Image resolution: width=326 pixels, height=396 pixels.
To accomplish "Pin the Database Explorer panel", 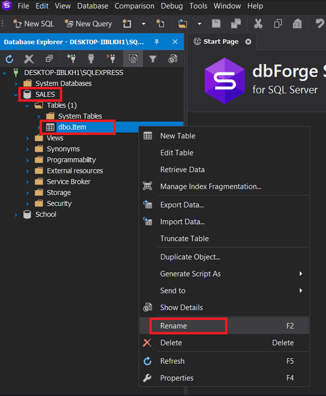I will click(157, 42).
